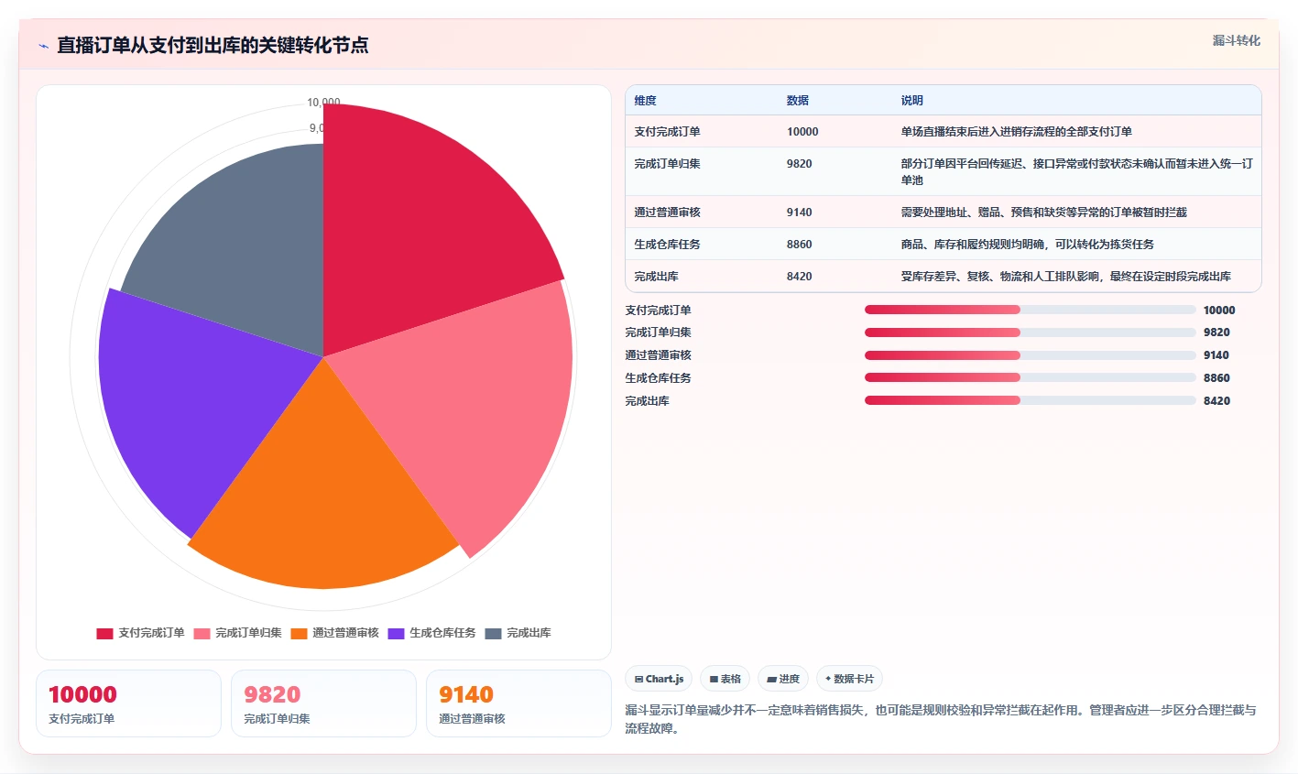Click description starting 受库存差异、复核
Image resolution: width=1298 pixels, height=774 pixels.
point(1065,277)
